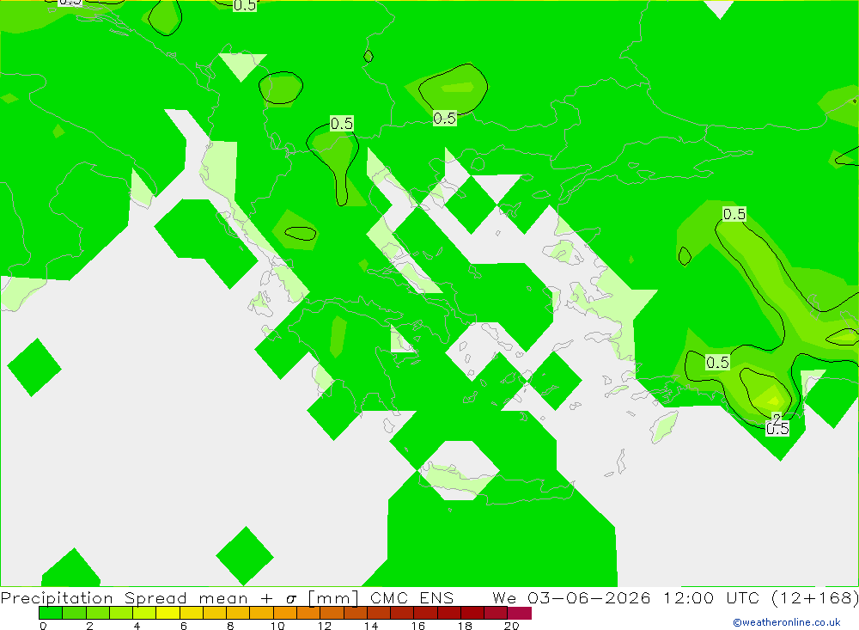
Task: Click legend scale number 14
Action: (x=371, y=626)
